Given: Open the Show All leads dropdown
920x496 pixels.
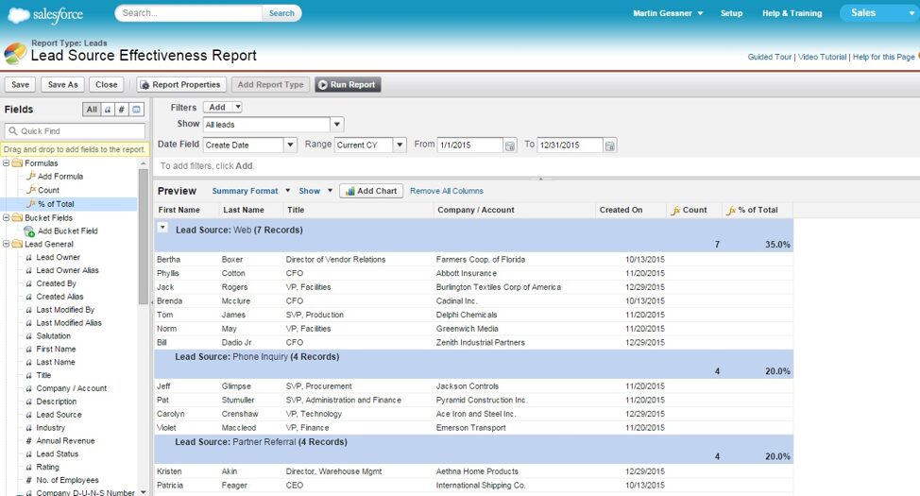Looking at the screenshot, I should (337, 125).
